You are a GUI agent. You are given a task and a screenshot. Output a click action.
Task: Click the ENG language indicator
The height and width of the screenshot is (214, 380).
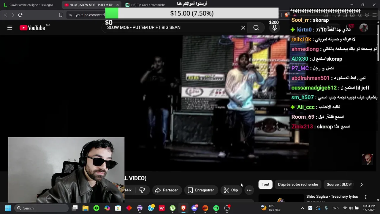pyautogui.click(x=335, y=208)
